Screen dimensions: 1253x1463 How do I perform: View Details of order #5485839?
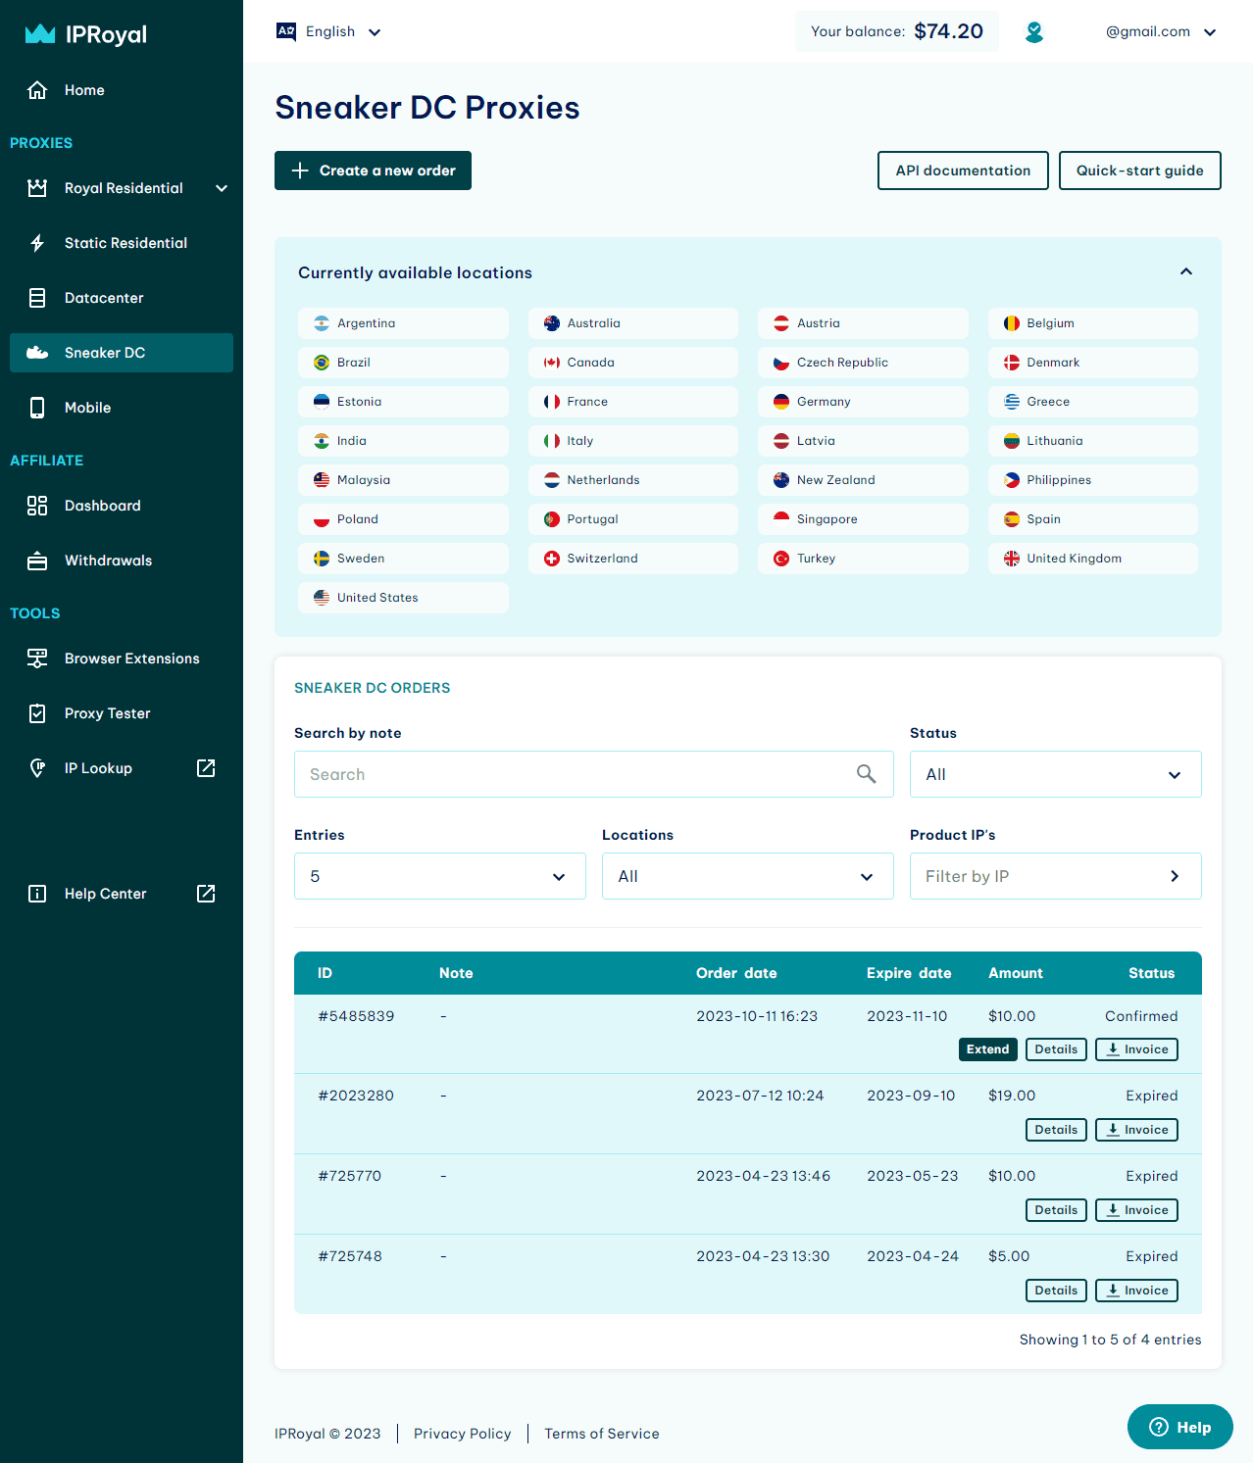(x=1056, y=1049)
